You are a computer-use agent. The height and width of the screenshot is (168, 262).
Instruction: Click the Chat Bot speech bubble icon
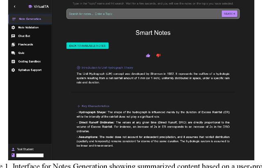tap(14, 36)
